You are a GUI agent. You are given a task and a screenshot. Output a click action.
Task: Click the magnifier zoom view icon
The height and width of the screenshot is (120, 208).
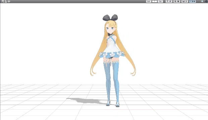[x=202, y=1]
